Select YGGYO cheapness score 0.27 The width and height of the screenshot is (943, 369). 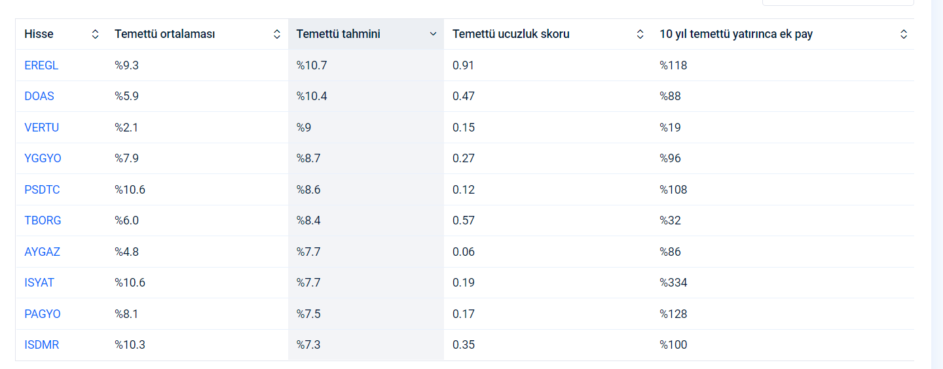tap(464, 158)
